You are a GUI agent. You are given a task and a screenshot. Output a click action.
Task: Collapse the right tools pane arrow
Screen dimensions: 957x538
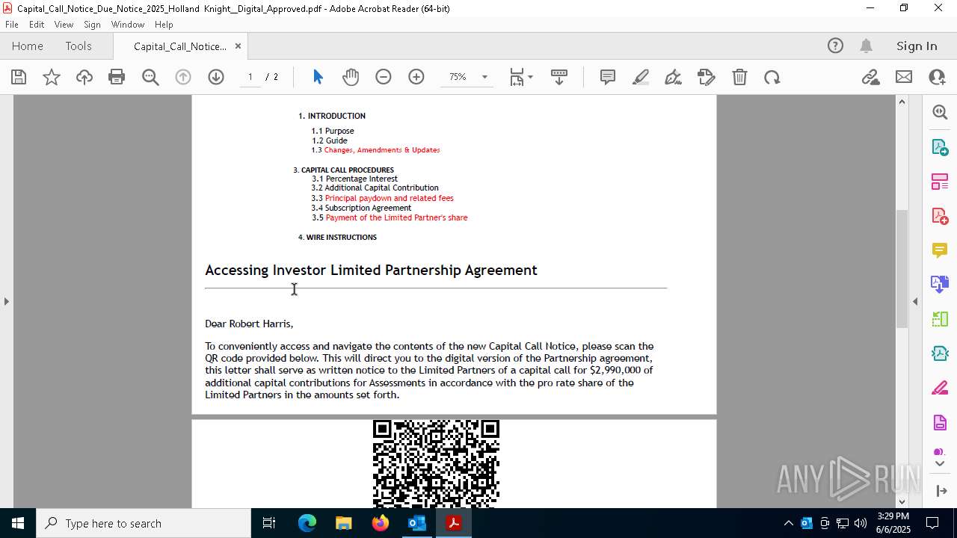[915, 301]
